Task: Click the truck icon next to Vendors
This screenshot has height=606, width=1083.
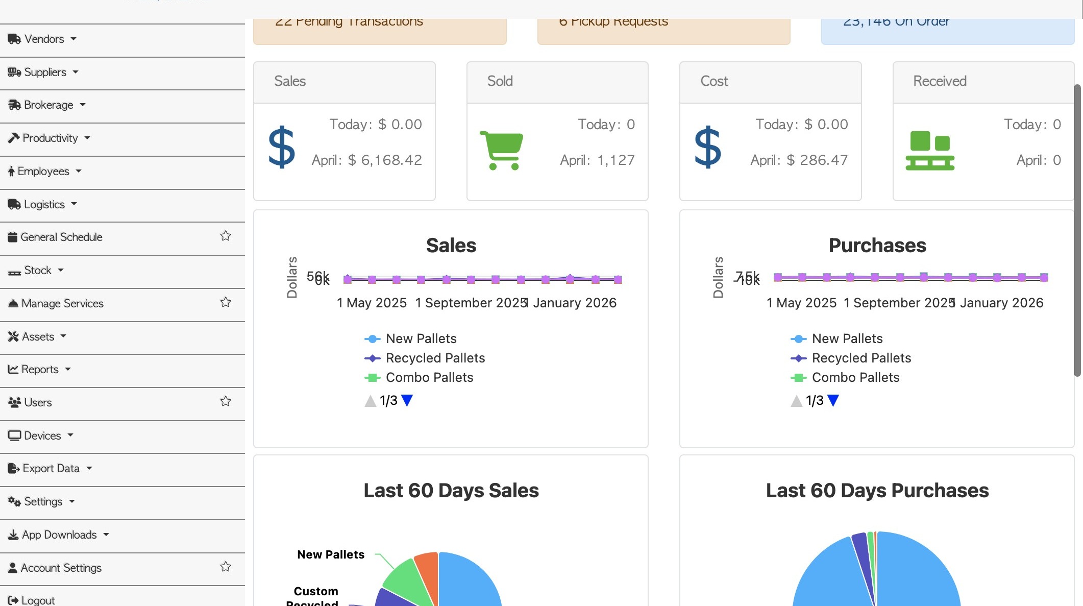Action: [14, 39]
